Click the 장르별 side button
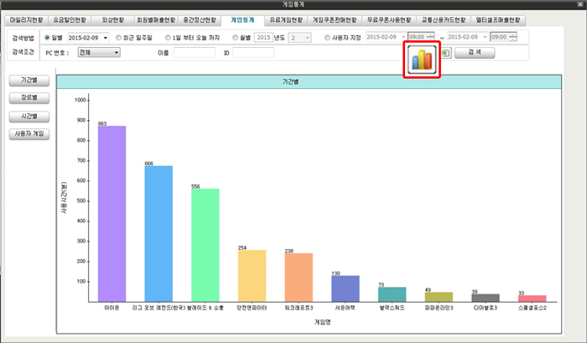 click(x=29, y=98)
